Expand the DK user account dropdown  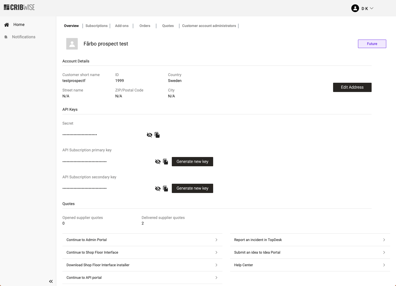(x=371, y=8)
